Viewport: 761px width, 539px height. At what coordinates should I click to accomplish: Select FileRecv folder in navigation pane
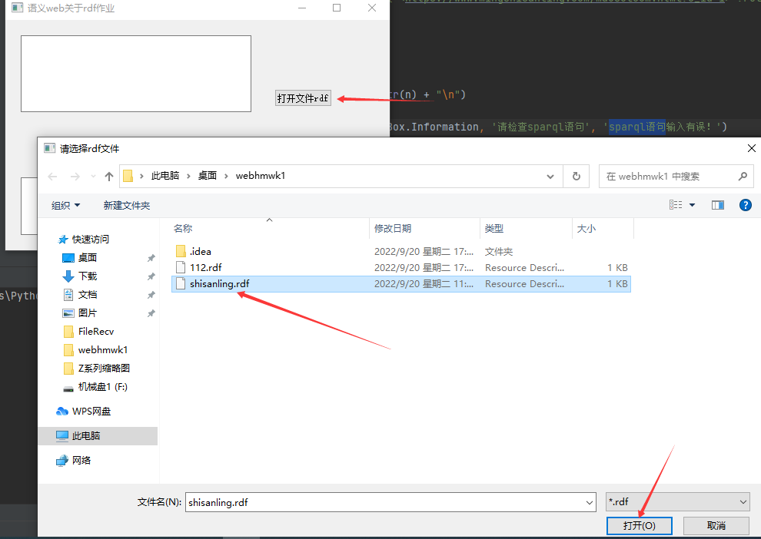pyautogui.click(x=95, y=331)
